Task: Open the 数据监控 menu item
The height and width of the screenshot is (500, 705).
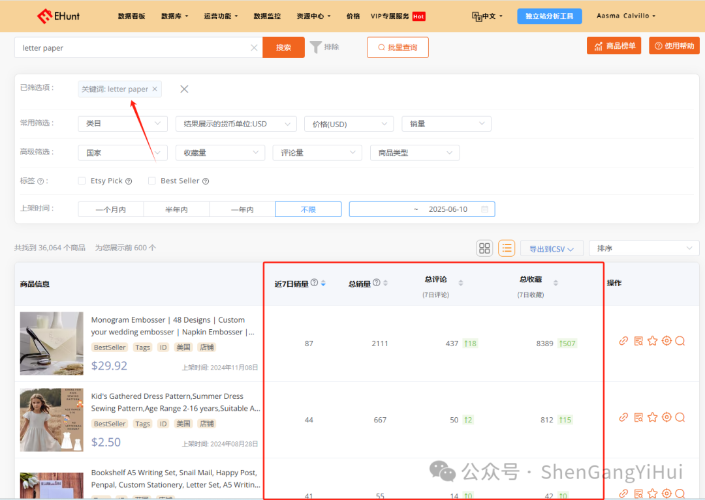Action: 267,16
